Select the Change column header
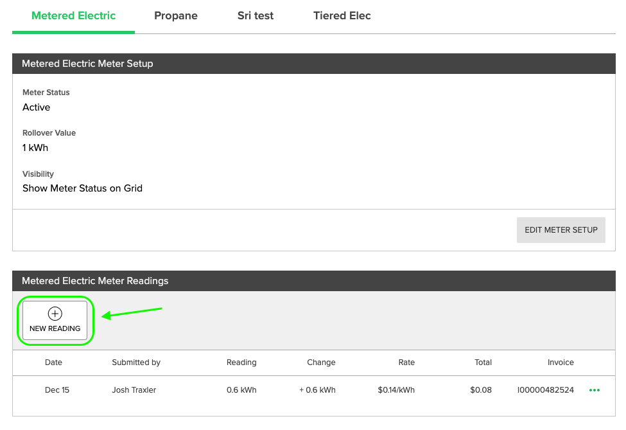 tap(321, 363)
